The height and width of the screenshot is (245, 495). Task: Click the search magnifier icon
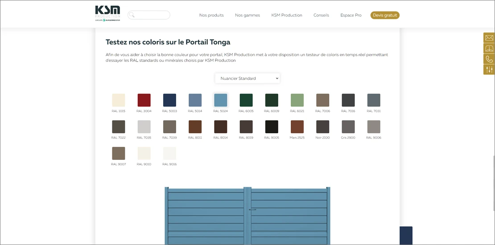[x=132, y=15]
